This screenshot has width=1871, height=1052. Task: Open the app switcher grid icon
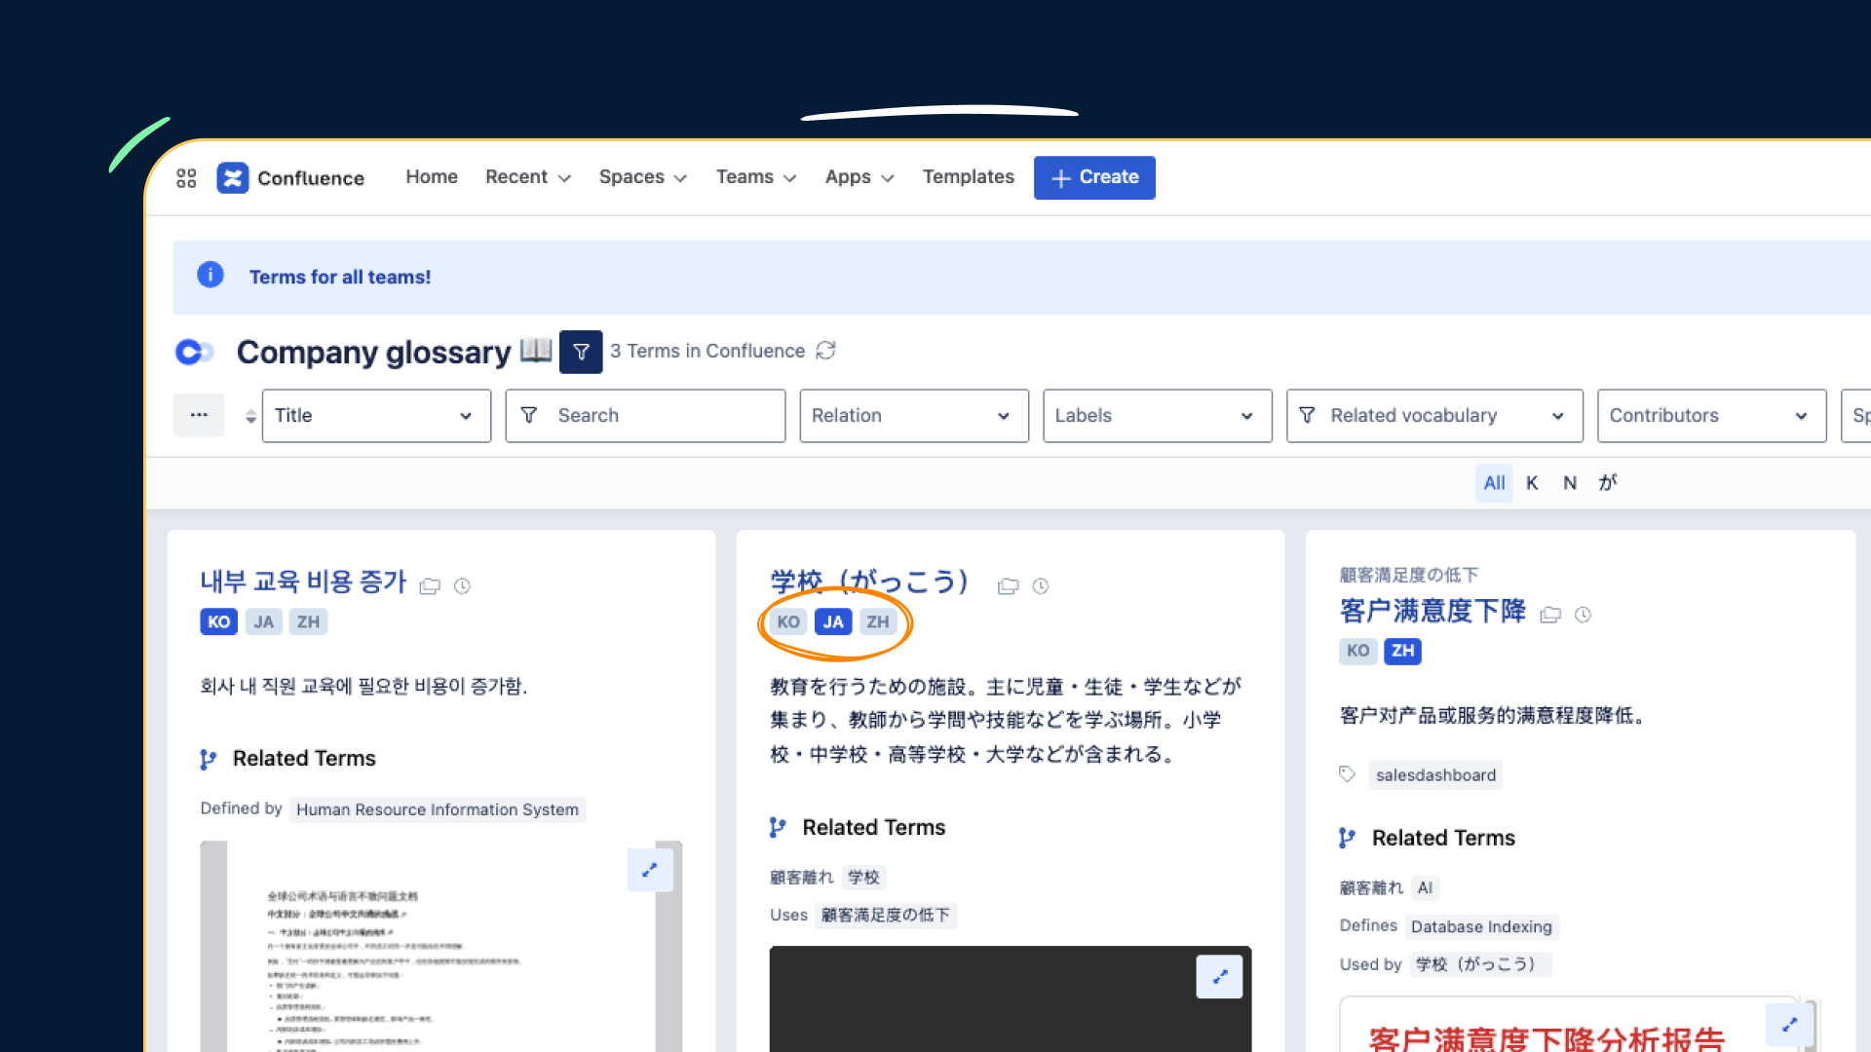click(x=186, y=178)
